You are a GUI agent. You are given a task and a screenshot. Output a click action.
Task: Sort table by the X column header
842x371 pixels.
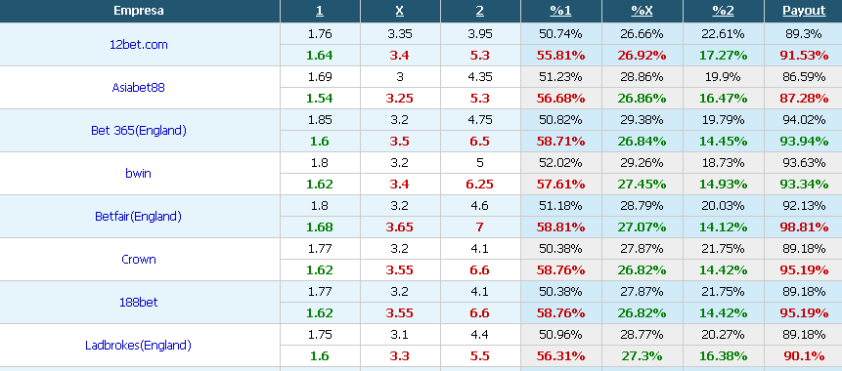[400, 11]
